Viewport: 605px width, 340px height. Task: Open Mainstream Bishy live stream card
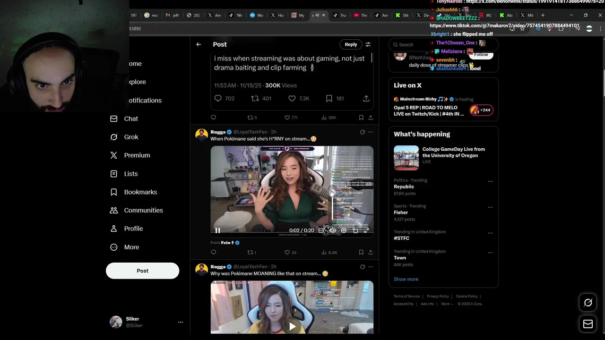[443, 107]
